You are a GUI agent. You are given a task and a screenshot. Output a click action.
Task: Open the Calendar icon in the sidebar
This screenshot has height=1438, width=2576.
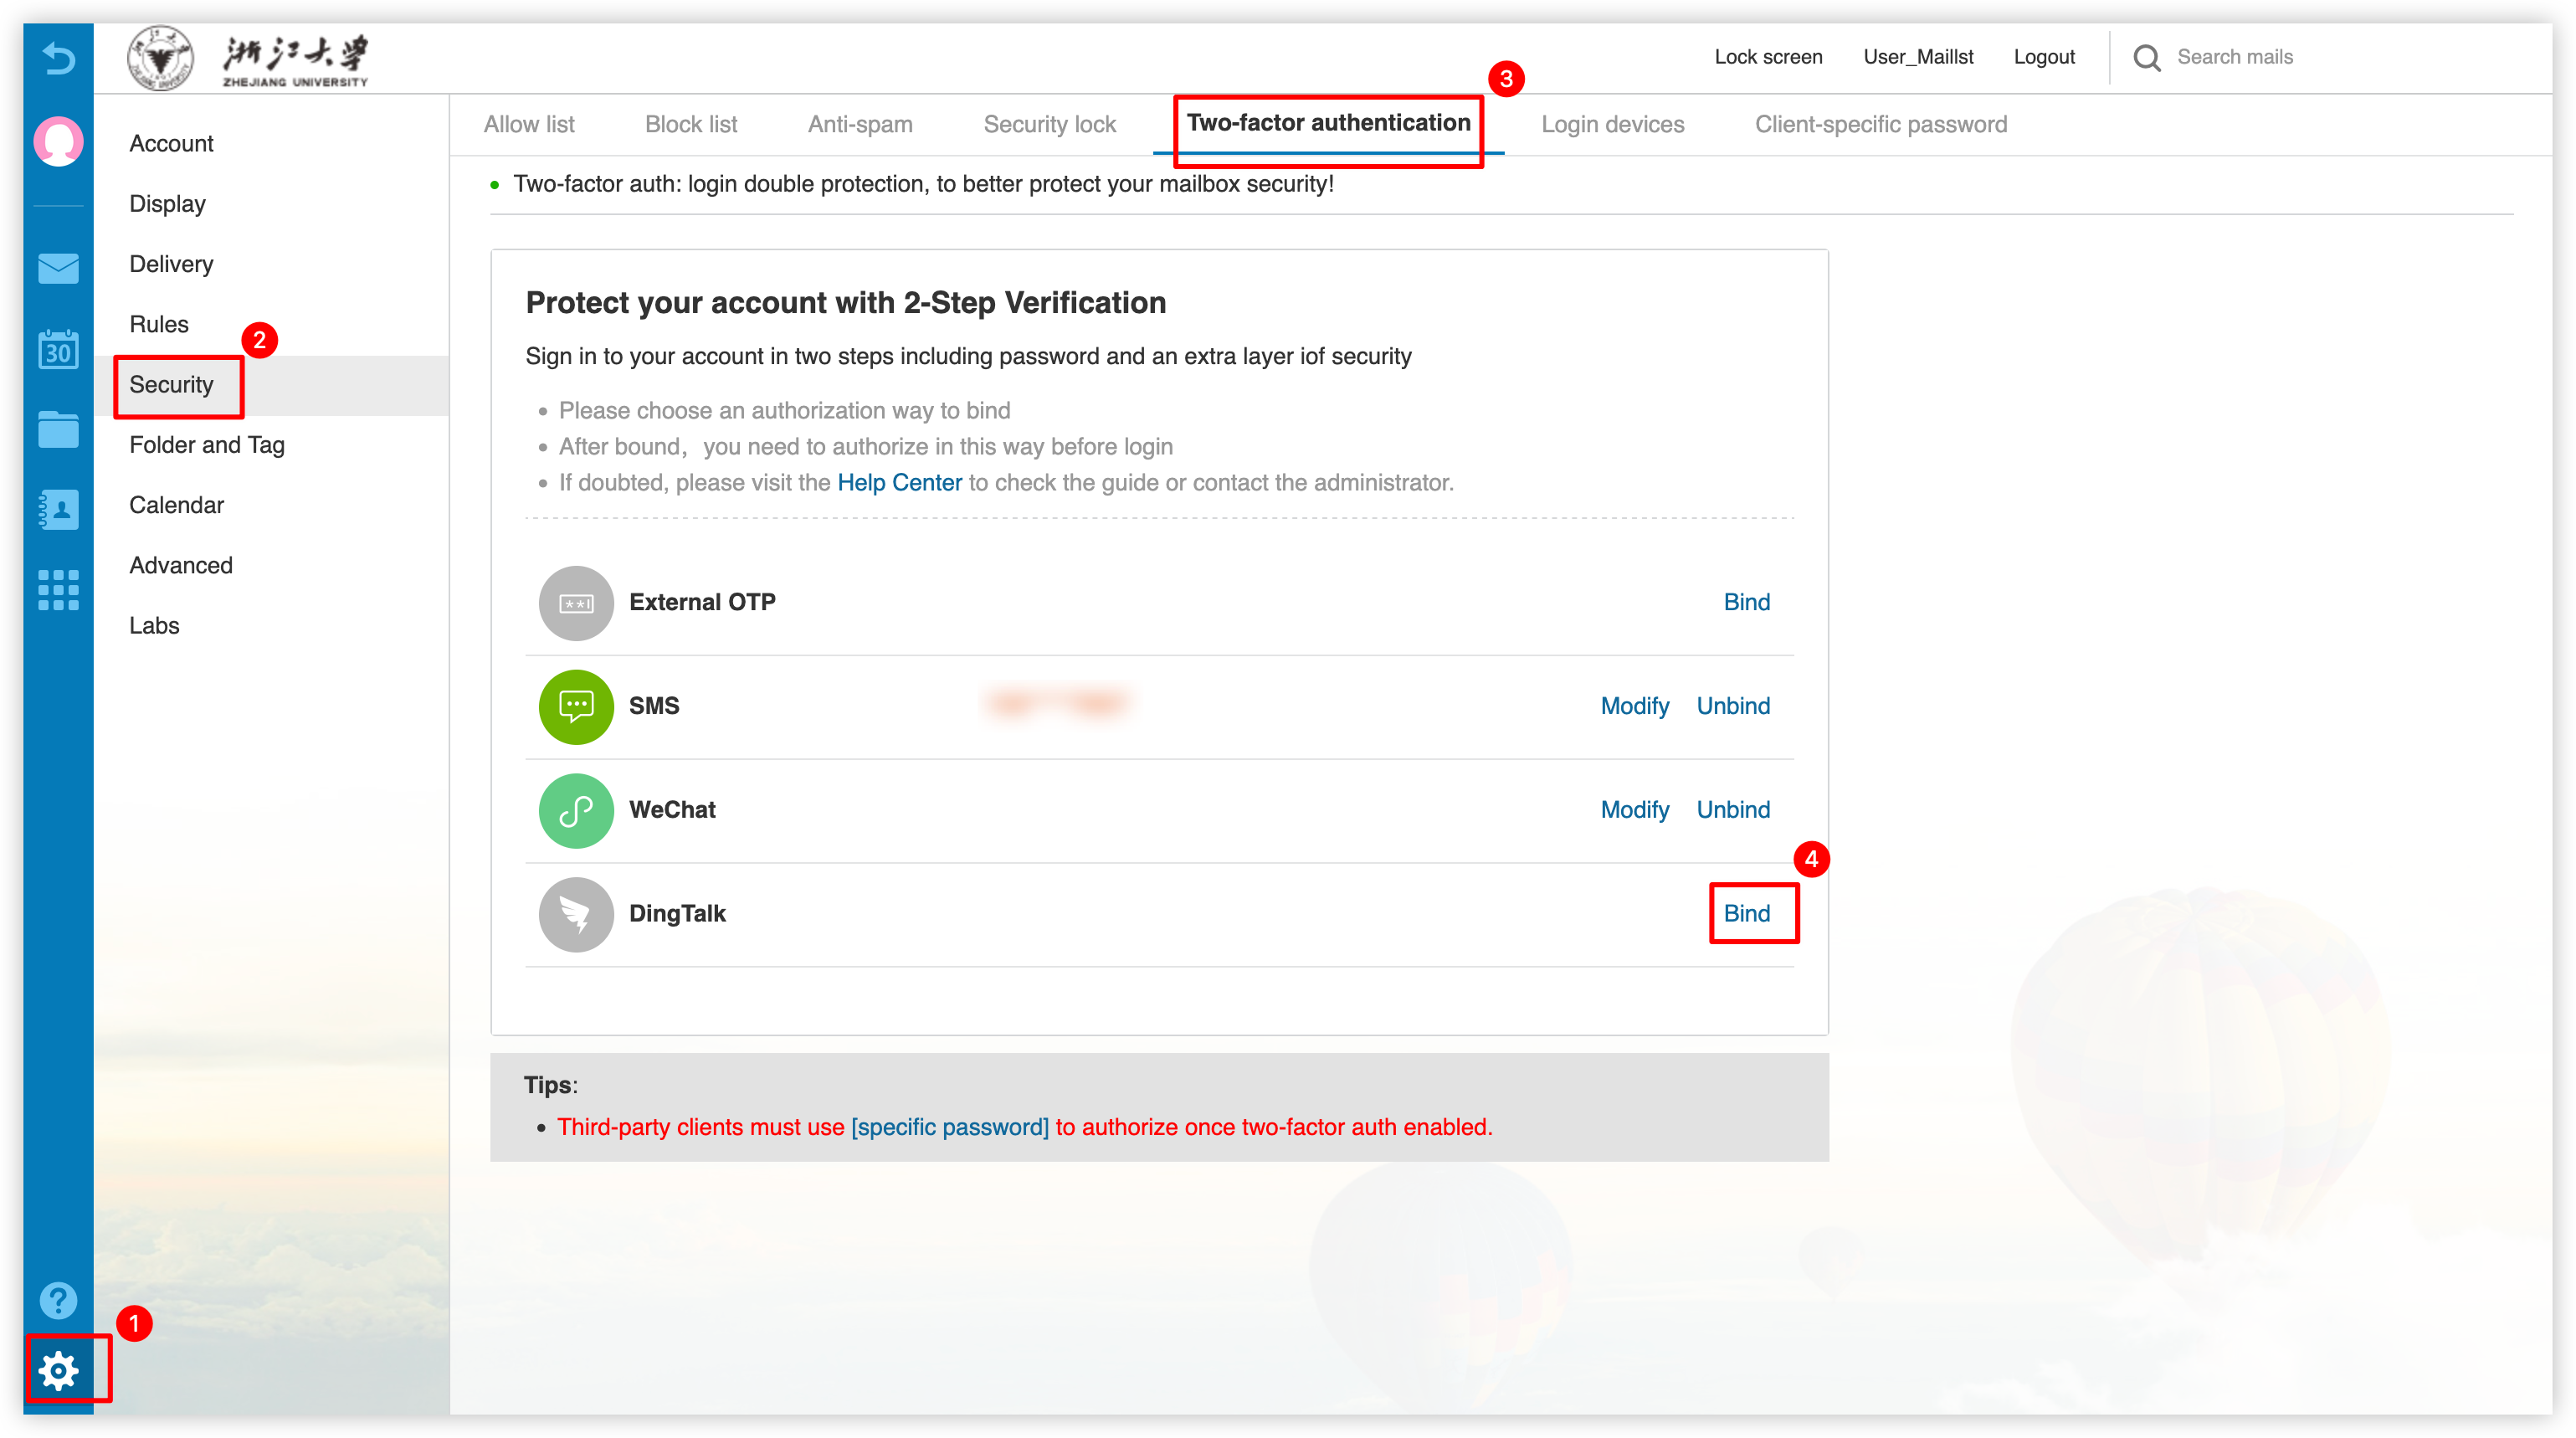[58, 350]
